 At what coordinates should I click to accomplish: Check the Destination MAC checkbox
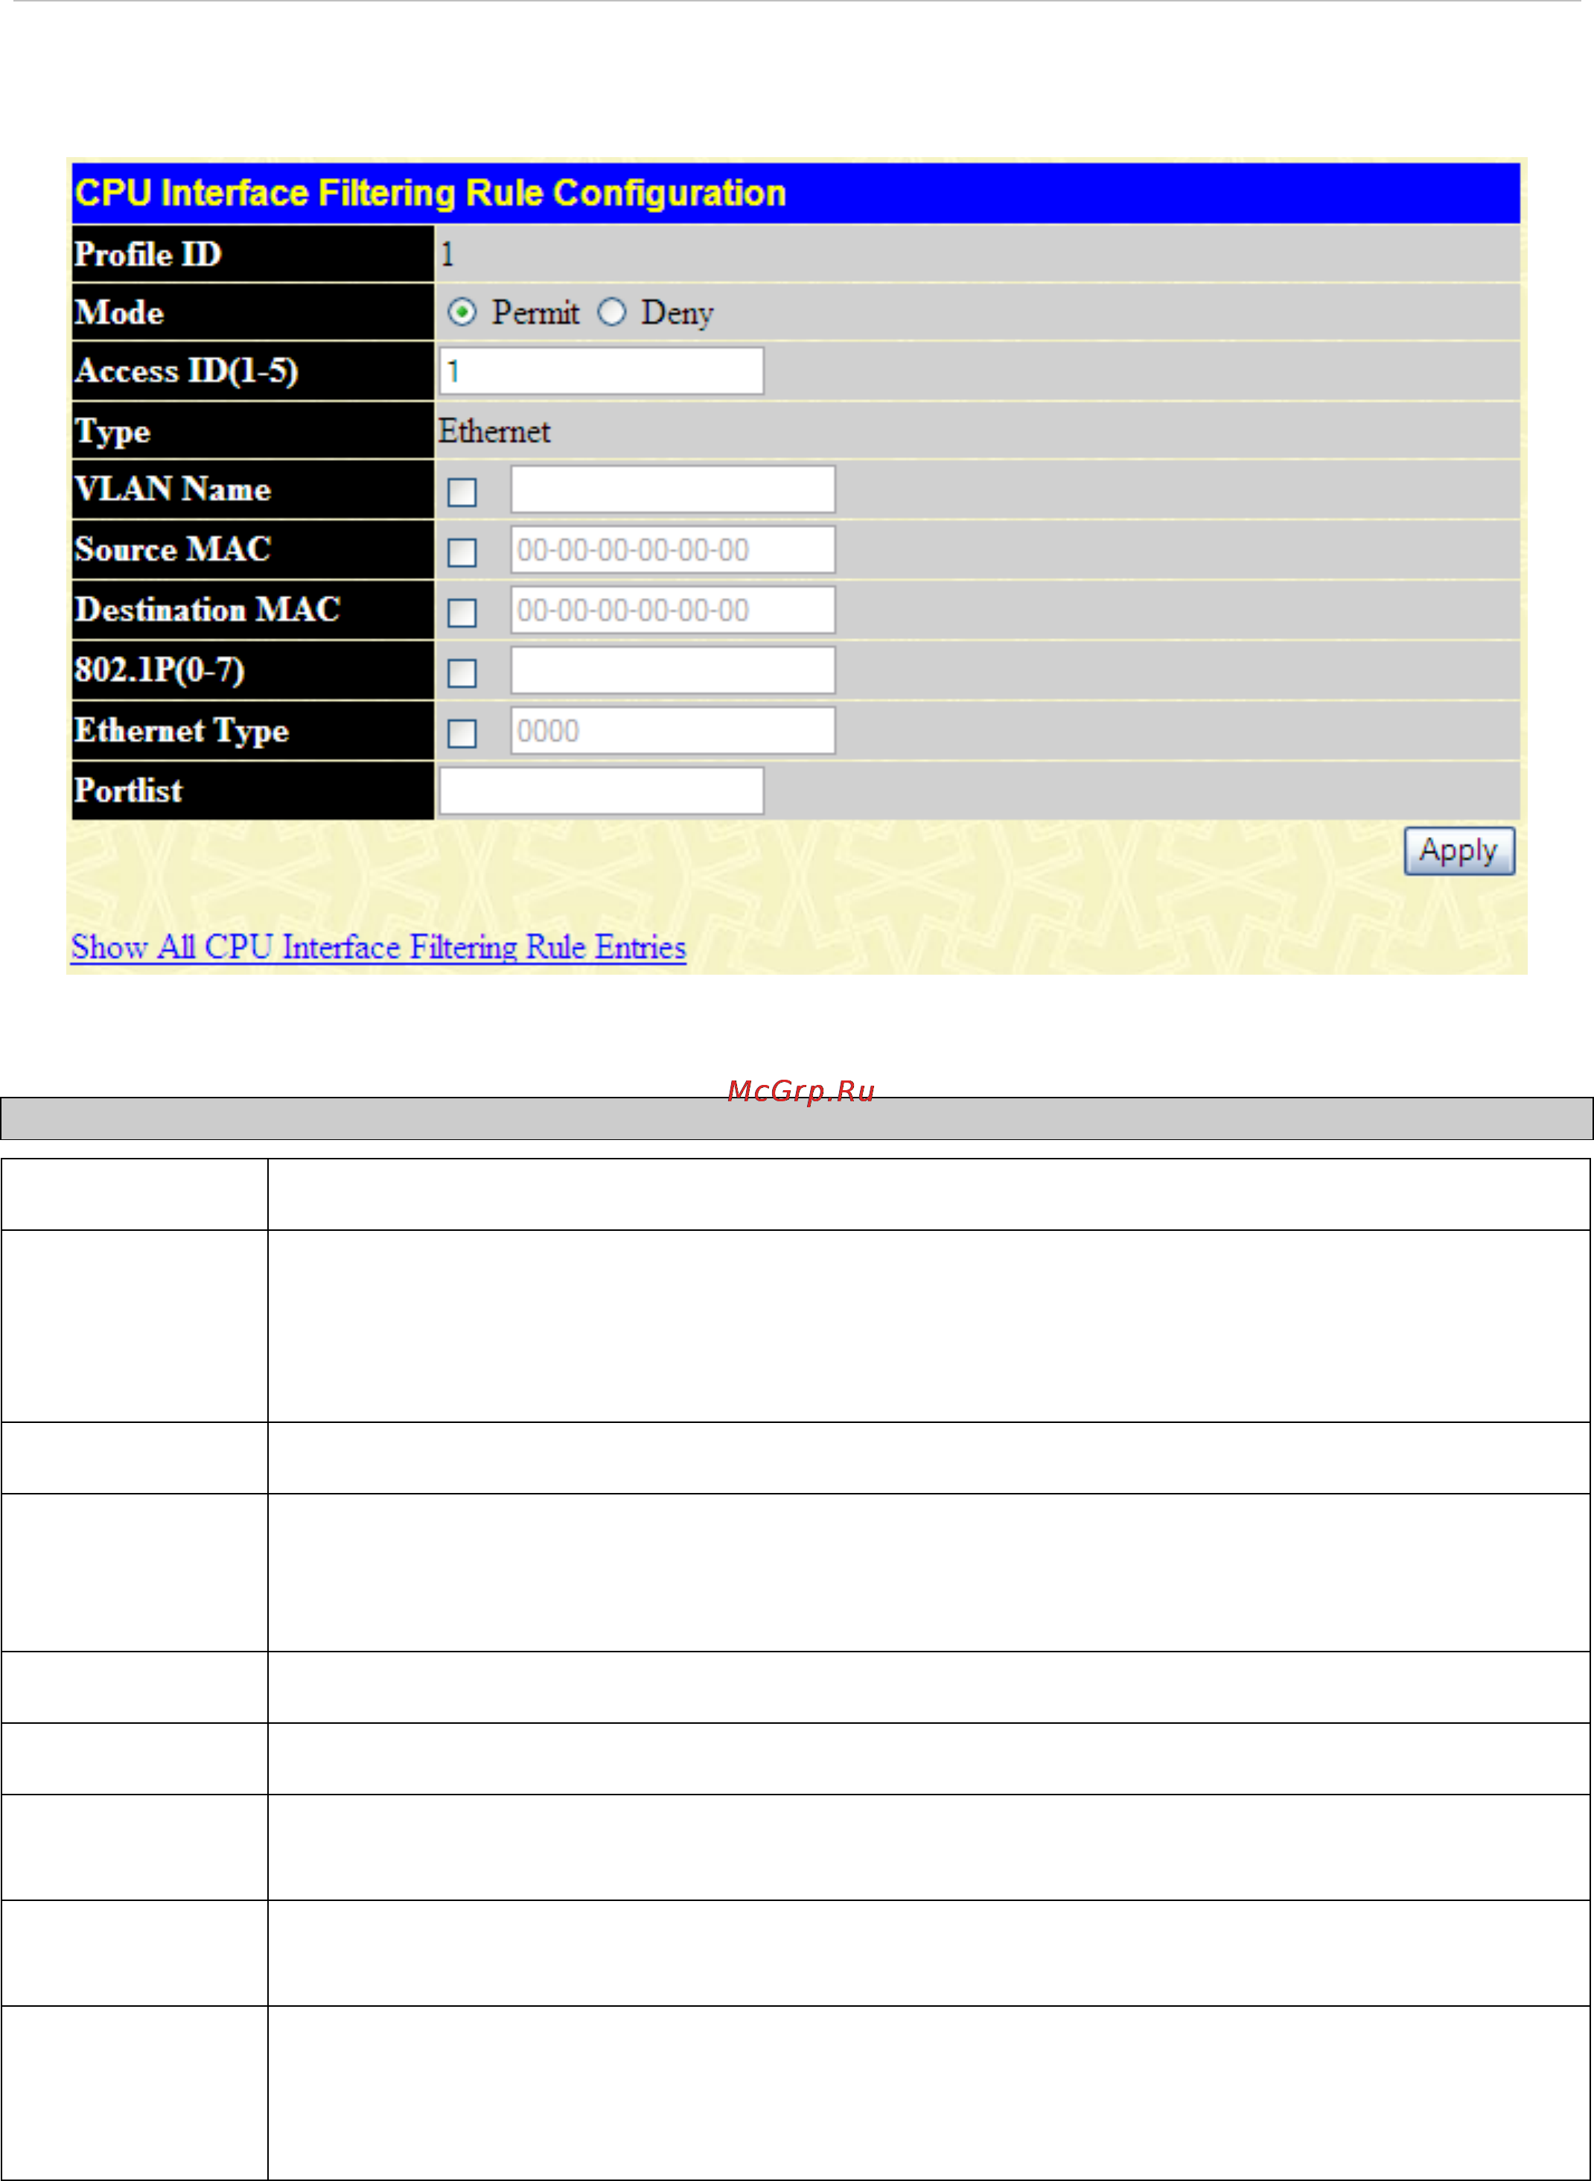[462, 613]
